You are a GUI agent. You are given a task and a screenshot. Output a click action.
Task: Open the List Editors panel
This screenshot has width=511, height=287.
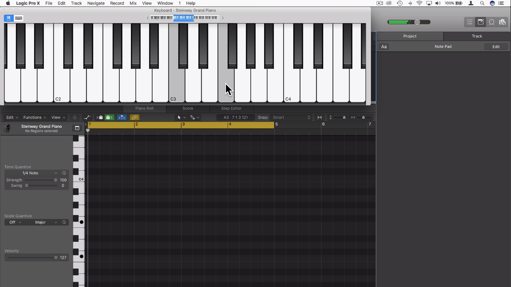pyautogui.click(x=469, y=22)
